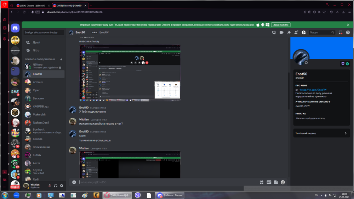The width and height of the screenshot is (354, 199).
Task: Open Discord home direct messages icon
Action: [x=15, y=28]
